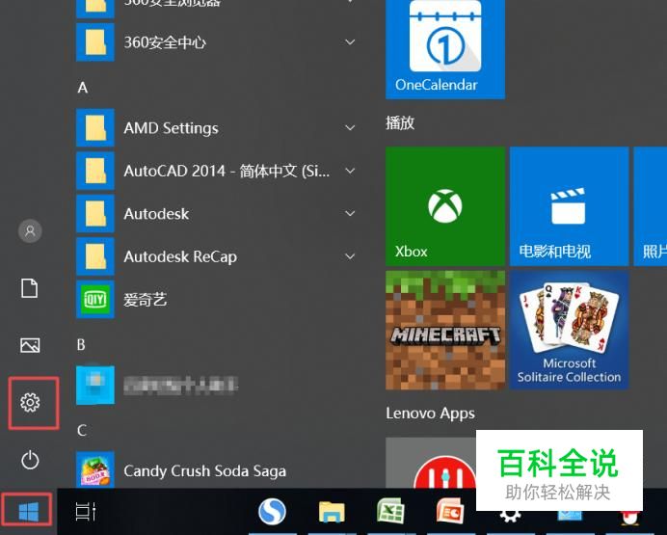Screen dimensions: 667x535
Task: Click the AMD Settings folder icon
Action: point(95,128)
